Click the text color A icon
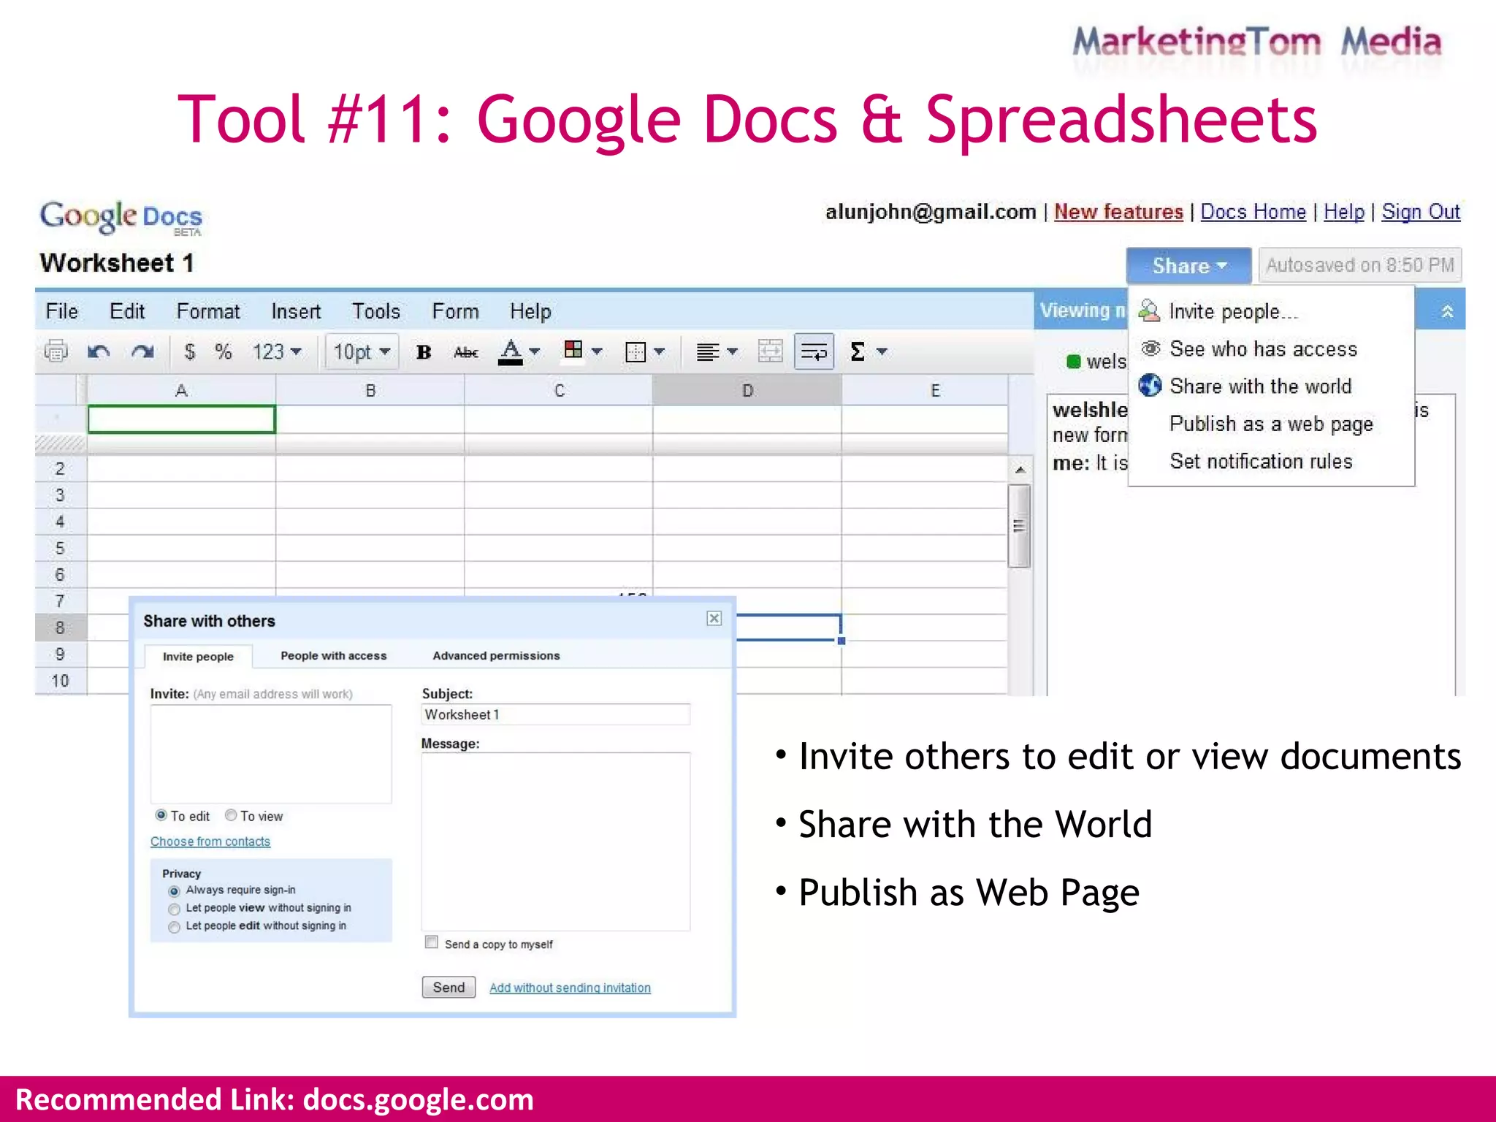Image resolution: width=1496 pixels, height=1122 pixels. [511, 351]
